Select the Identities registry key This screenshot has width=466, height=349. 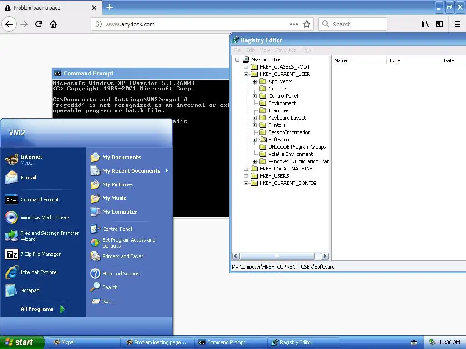click(279, 110)
